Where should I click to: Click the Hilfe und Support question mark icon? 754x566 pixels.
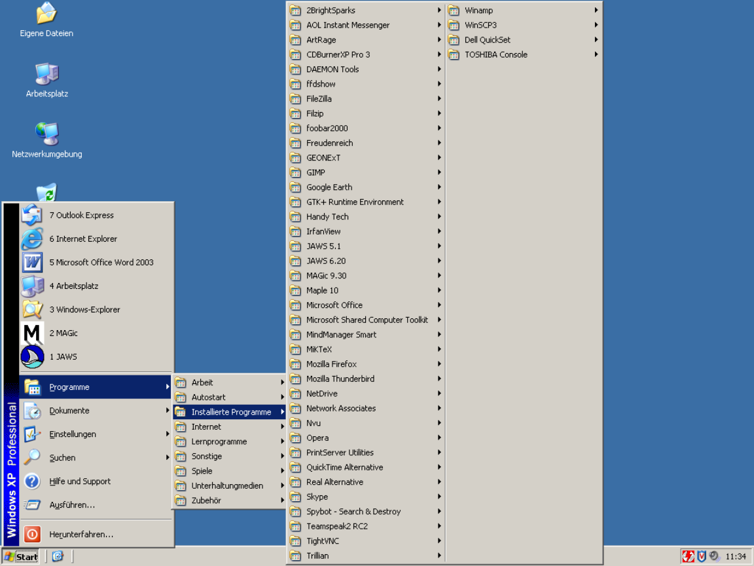click(32, 481)
